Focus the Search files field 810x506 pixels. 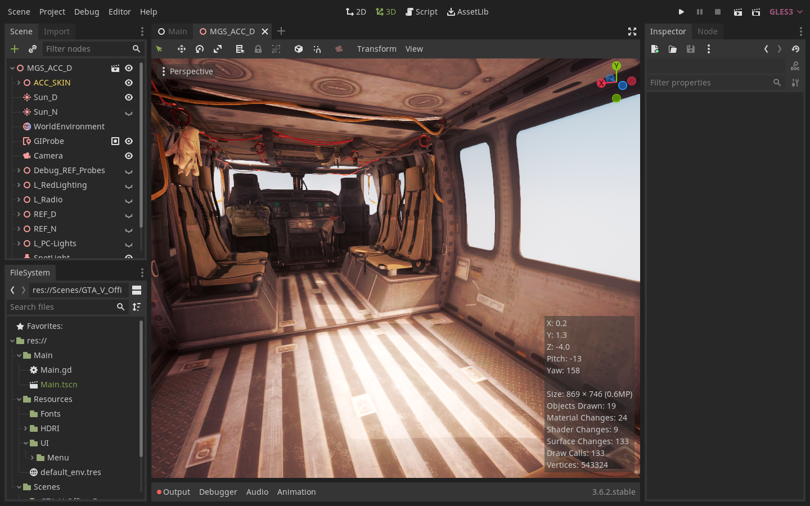coord(67,307)
